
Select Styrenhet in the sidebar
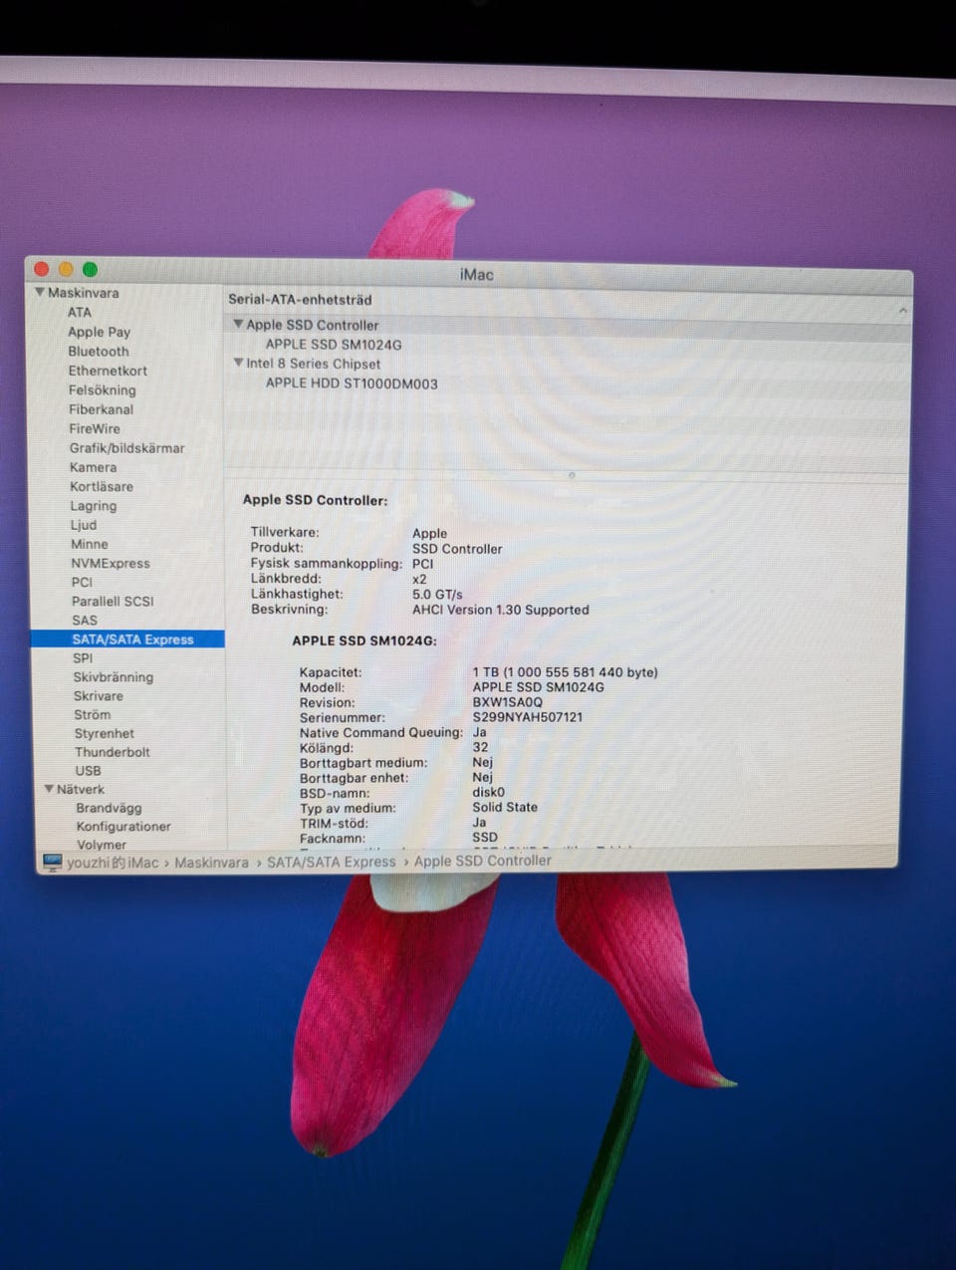point(104,733)
